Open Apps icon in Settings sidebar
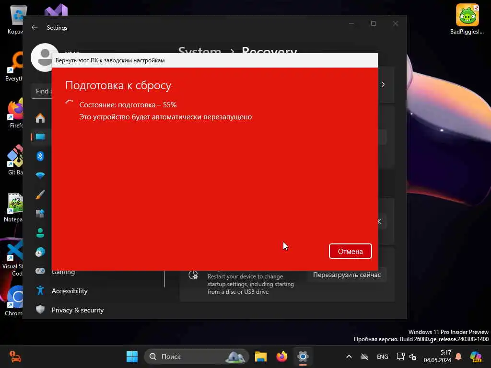491x368 pixels. 40,213
